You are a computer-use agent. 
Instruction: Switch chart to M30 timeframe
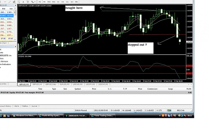(x=54, y=2)
